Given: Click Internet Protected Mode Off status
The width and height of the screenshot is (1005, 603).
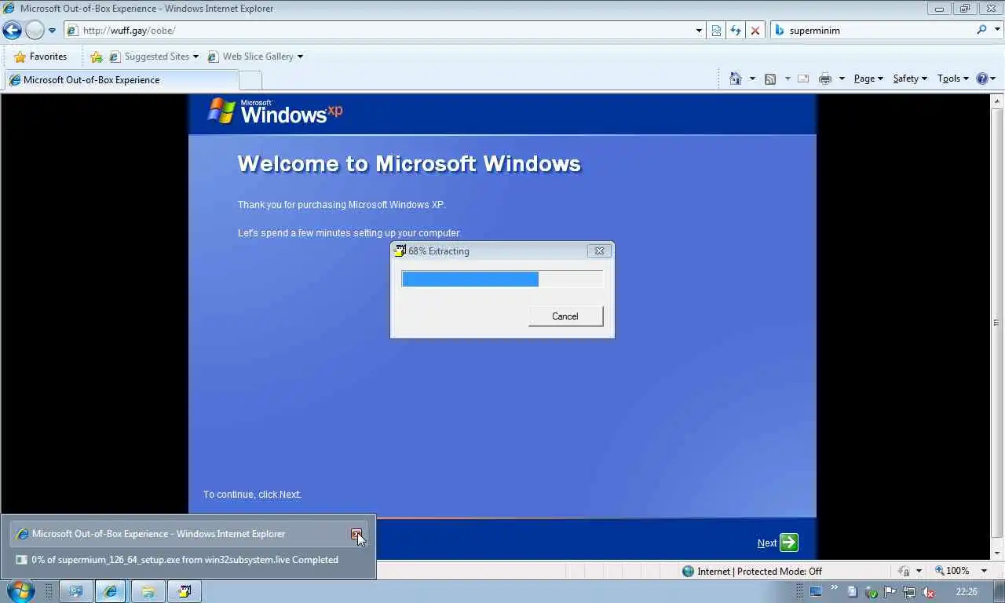Looking at the screenshot, I should 752,572.
